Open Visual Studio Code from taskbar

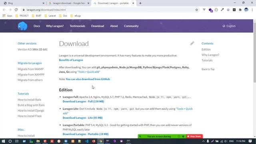click(87, 141)
